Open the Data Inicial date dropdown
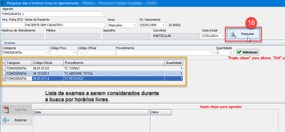Viewport: 285px width, 132px height. pos(222,36)
